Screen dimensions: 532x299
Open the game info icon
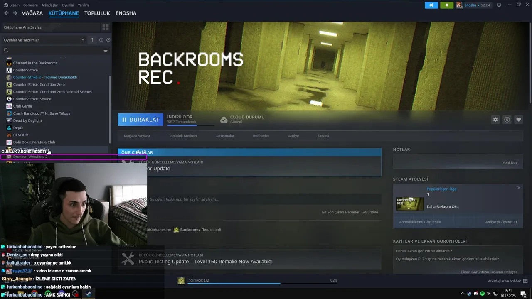tap(507, 120)
